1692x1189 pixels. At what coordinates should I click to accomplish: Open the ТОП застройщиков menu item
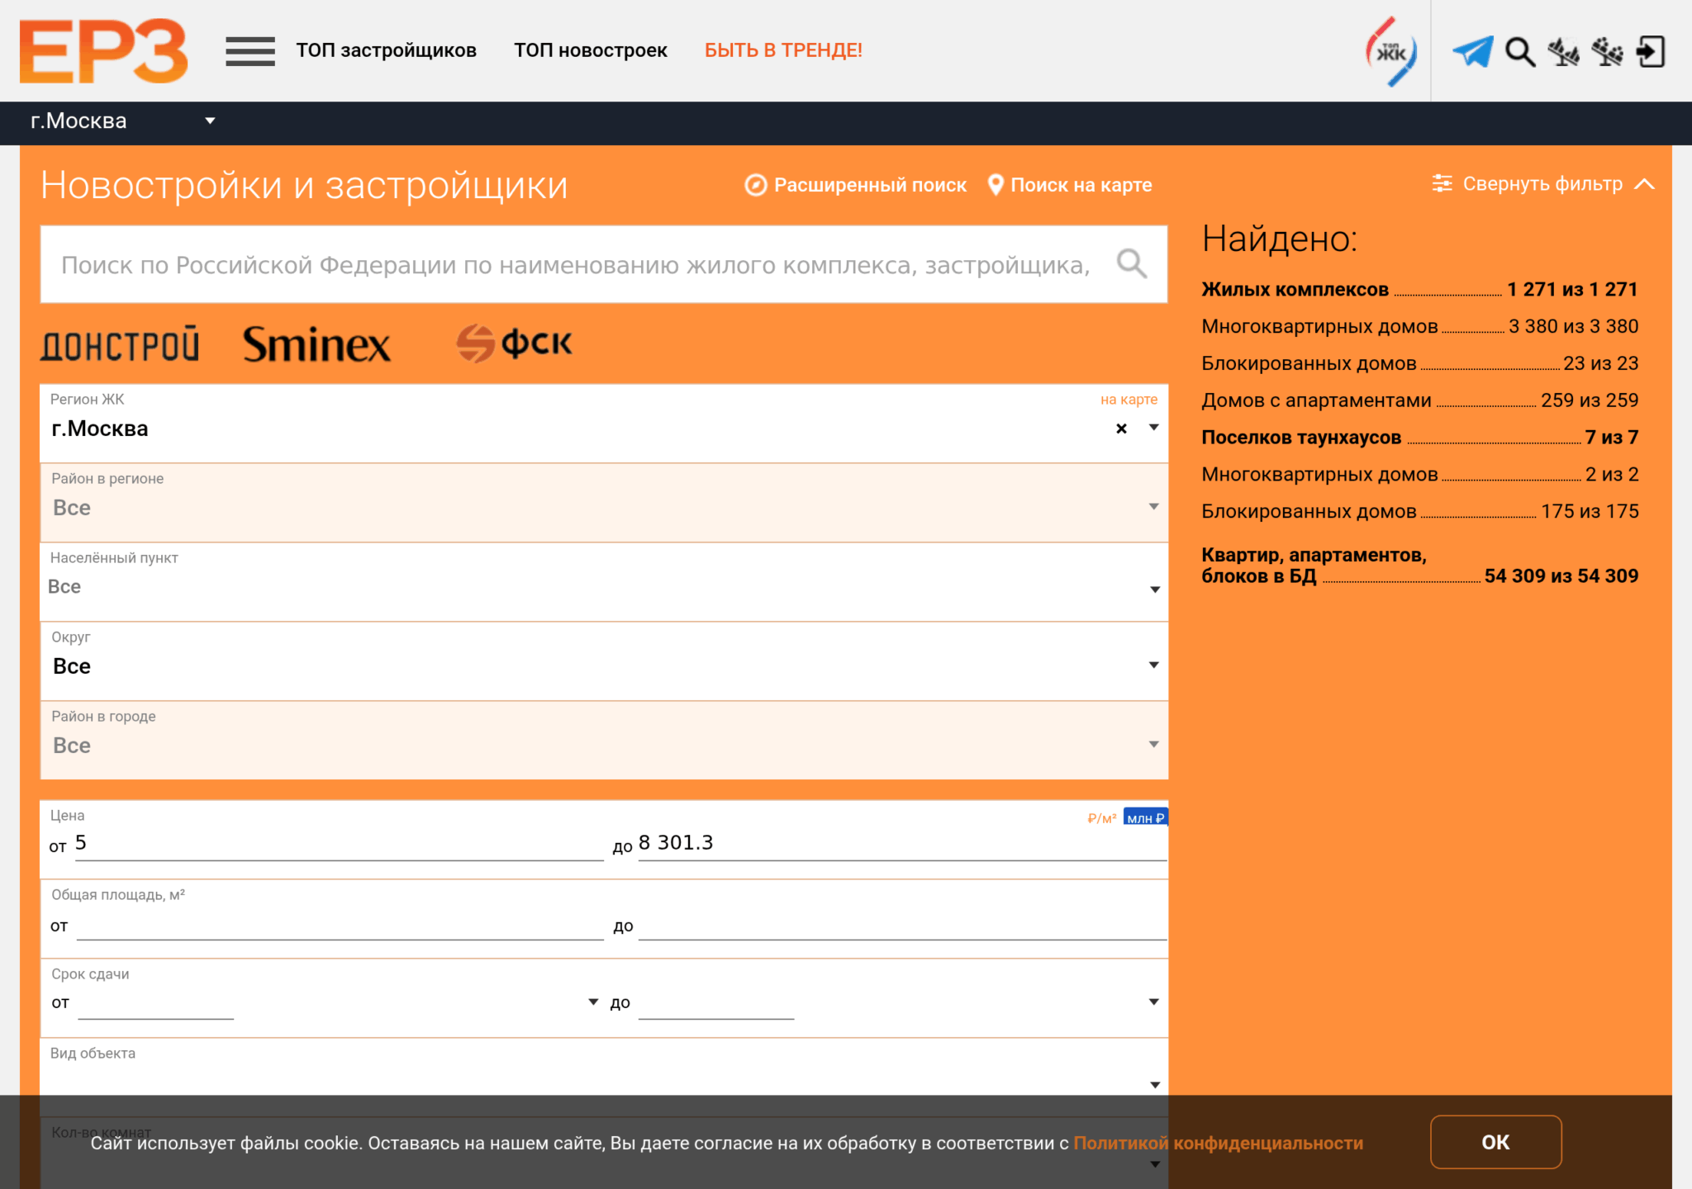pyautogui.click(x=387, y=50)
